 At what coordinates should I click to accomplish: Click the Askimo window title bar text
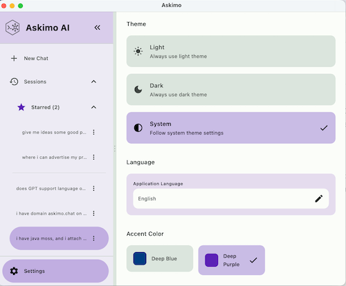172,5
